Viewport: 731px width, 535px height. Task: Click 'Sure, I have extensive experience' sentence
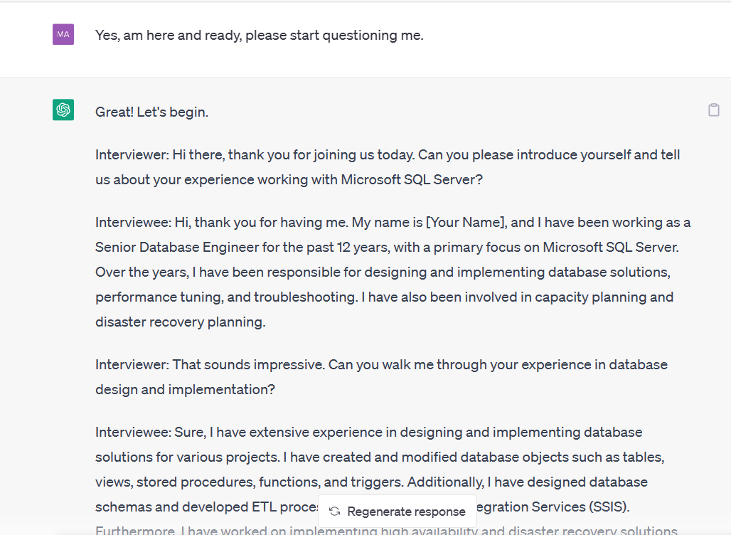coord(284,432)
